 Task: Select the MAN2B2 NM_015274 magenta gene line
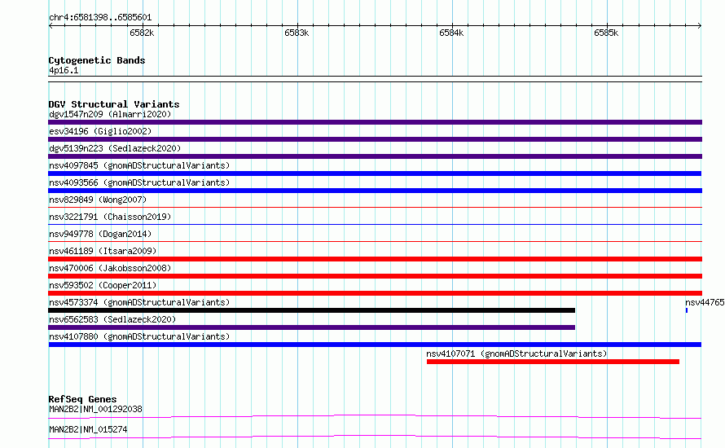pyautogui.click(x=375, y=437)
